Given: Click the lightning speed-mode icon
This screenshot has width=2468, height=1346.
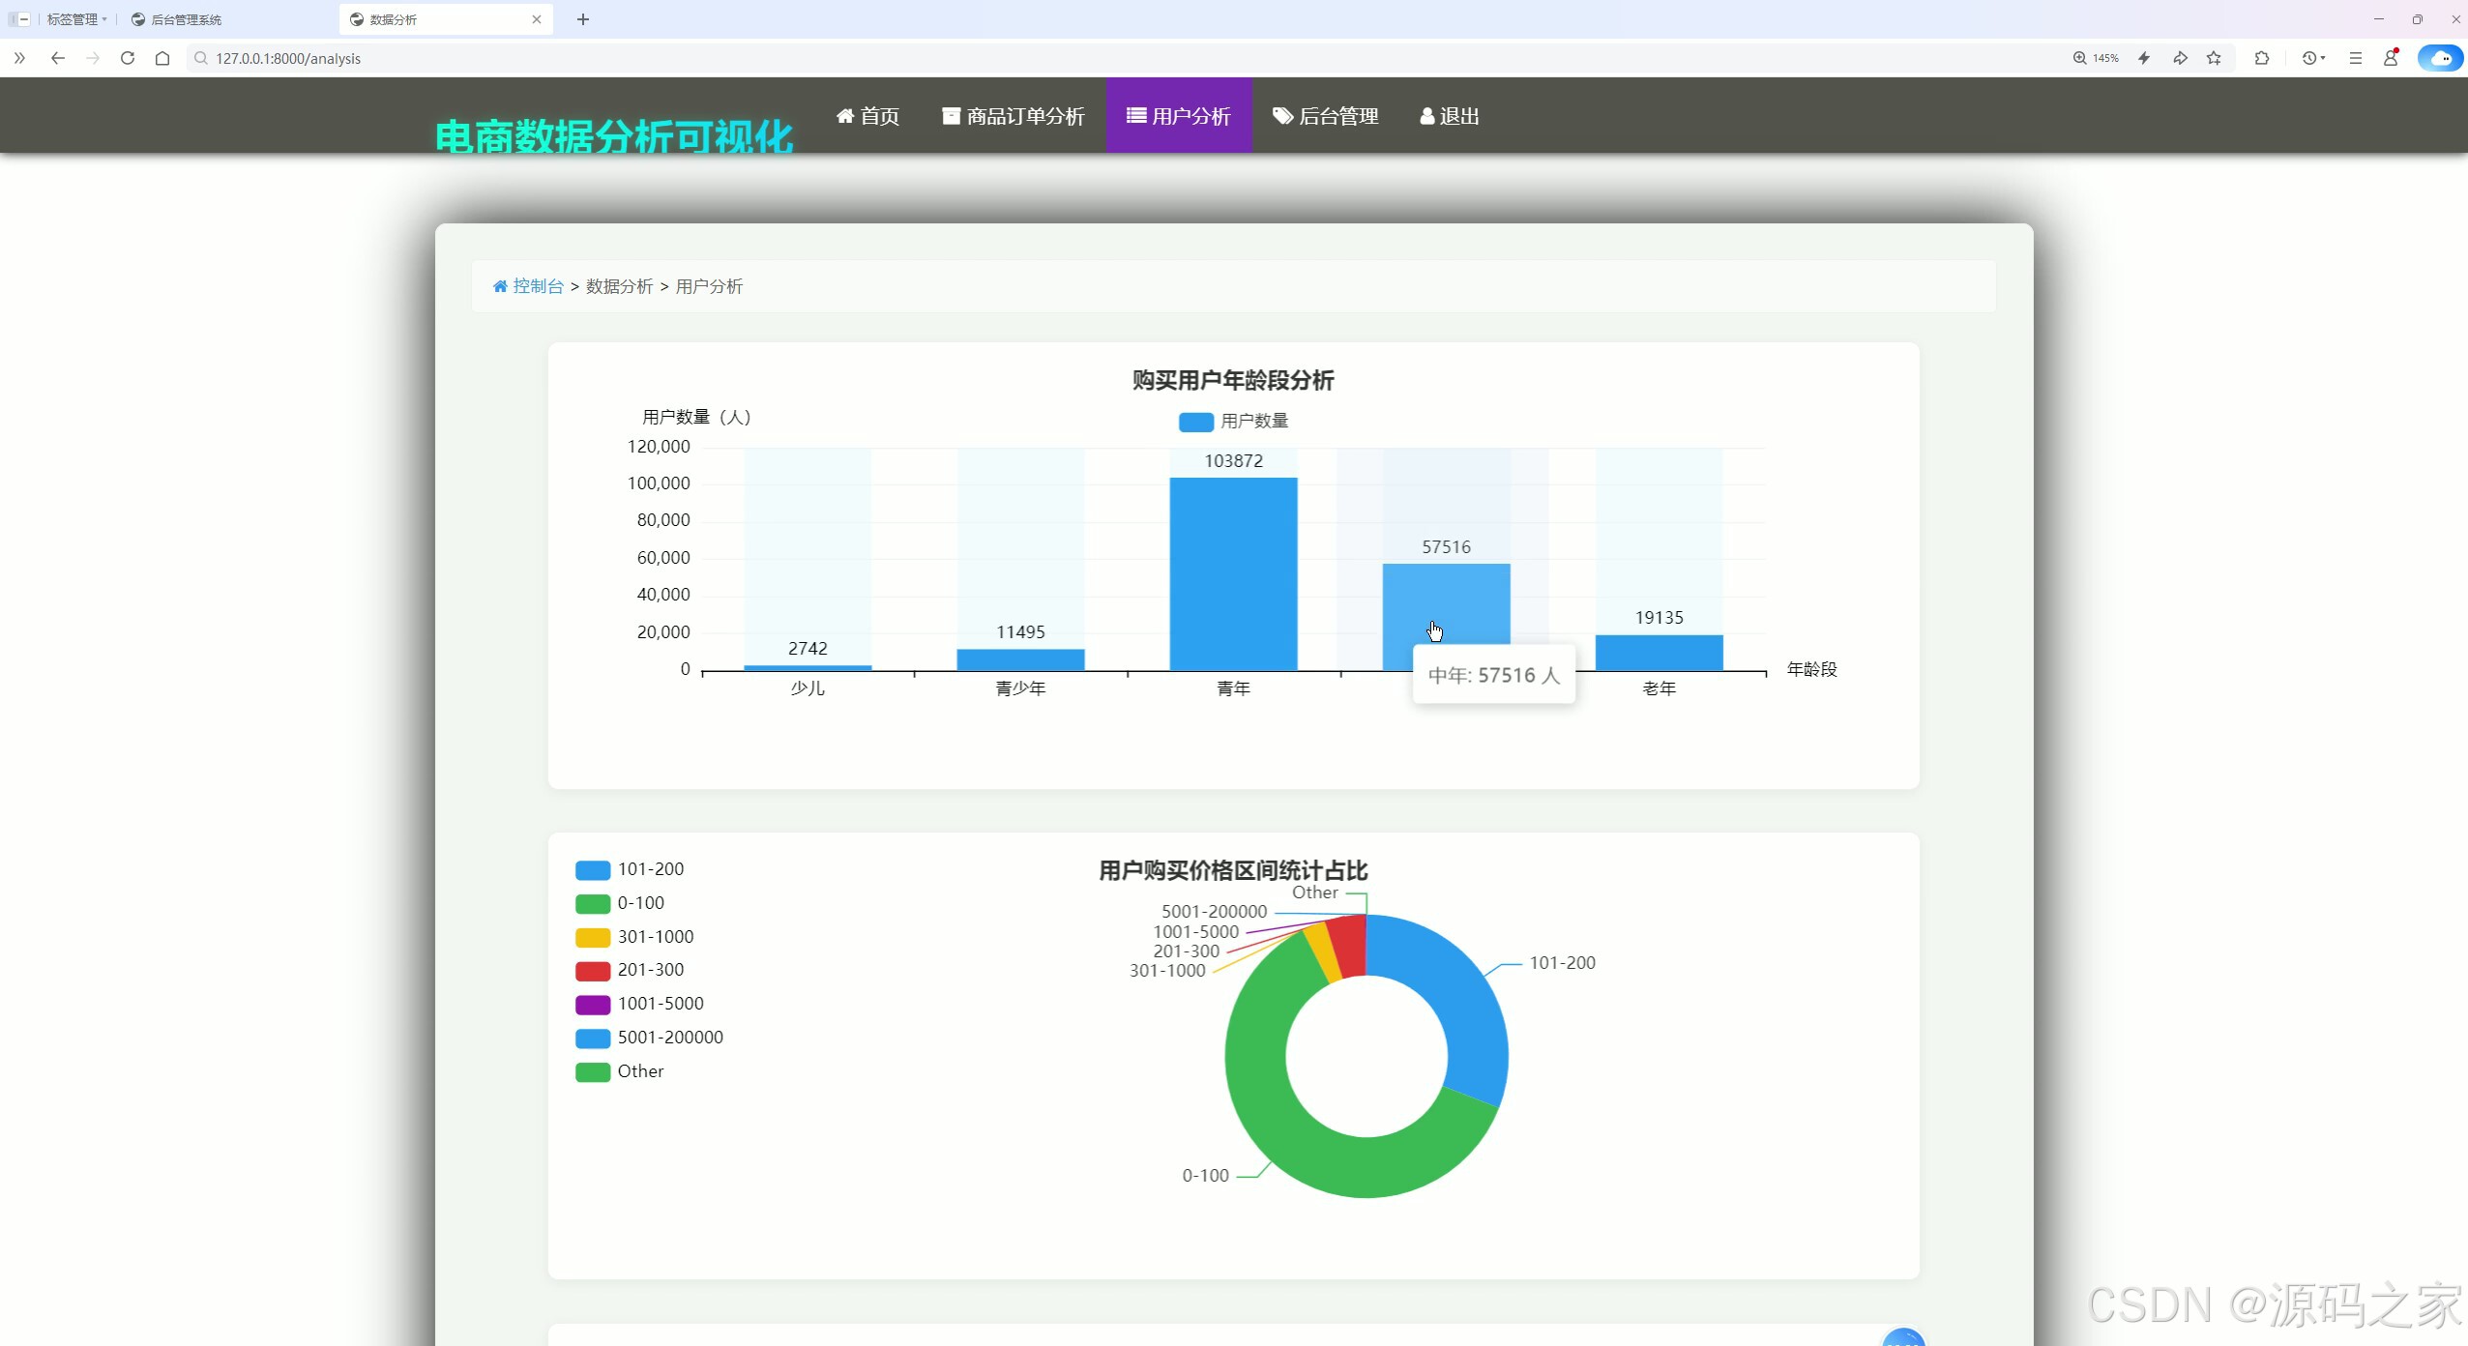Looking at the screenshot, I should pyautogui.click(x=2144, y=58).
